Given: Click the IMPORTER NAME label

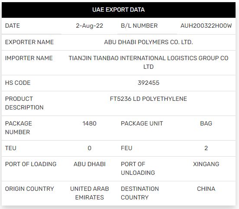Looking at the screenshot, I should [29, 58].
